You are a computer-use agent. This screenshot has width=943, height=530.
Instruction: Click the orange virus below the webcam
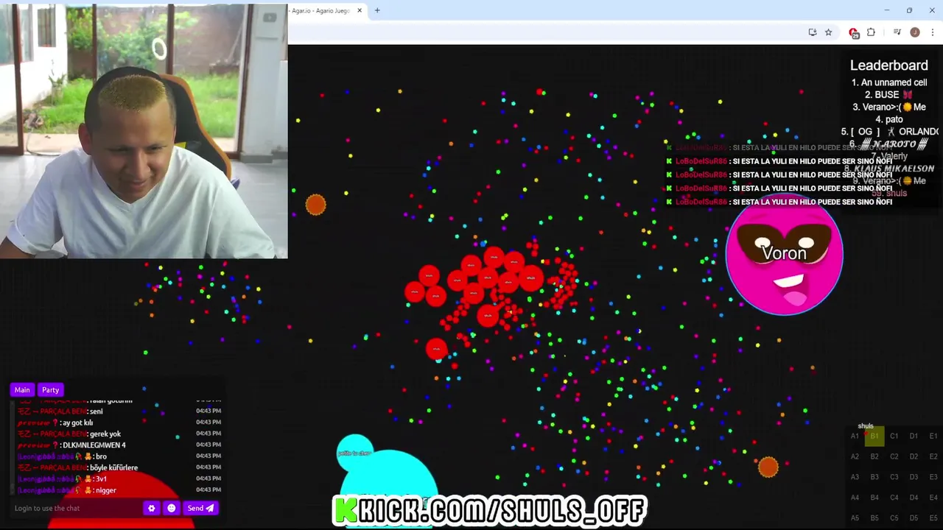click(315, 205)
